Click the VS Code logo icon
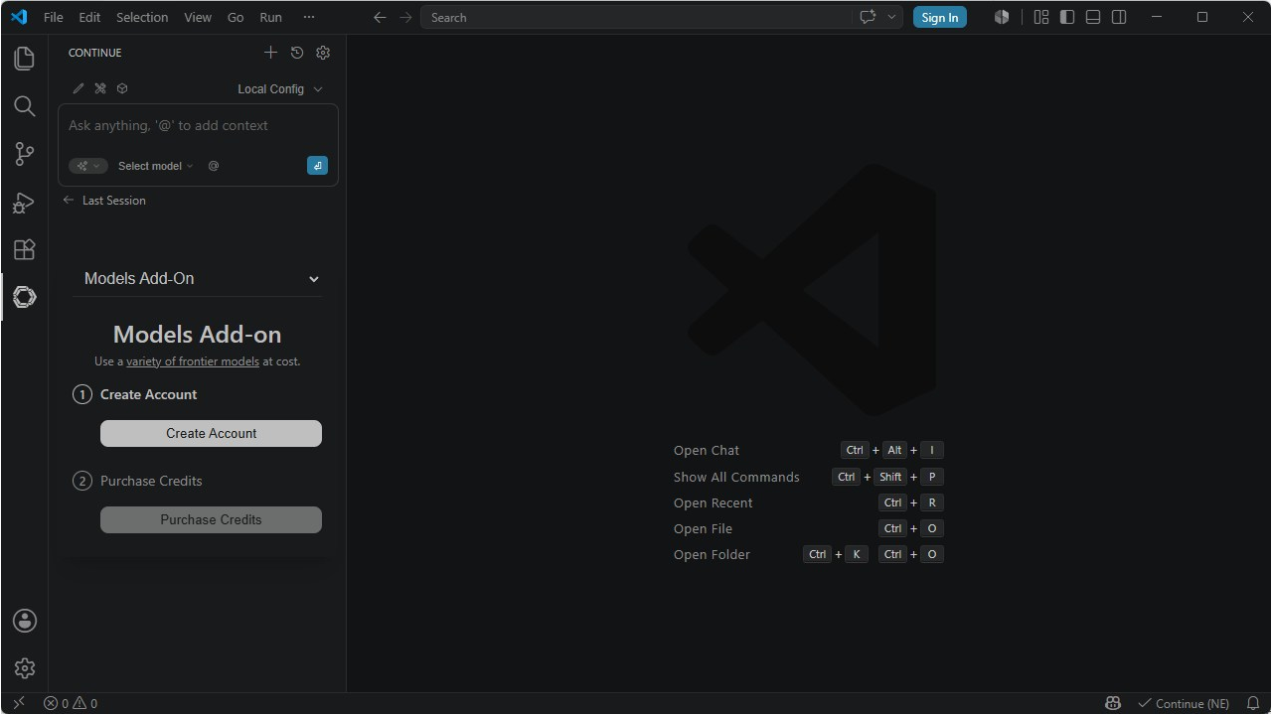The width and height of the screenshot is (1272, 715). (19, 17)
